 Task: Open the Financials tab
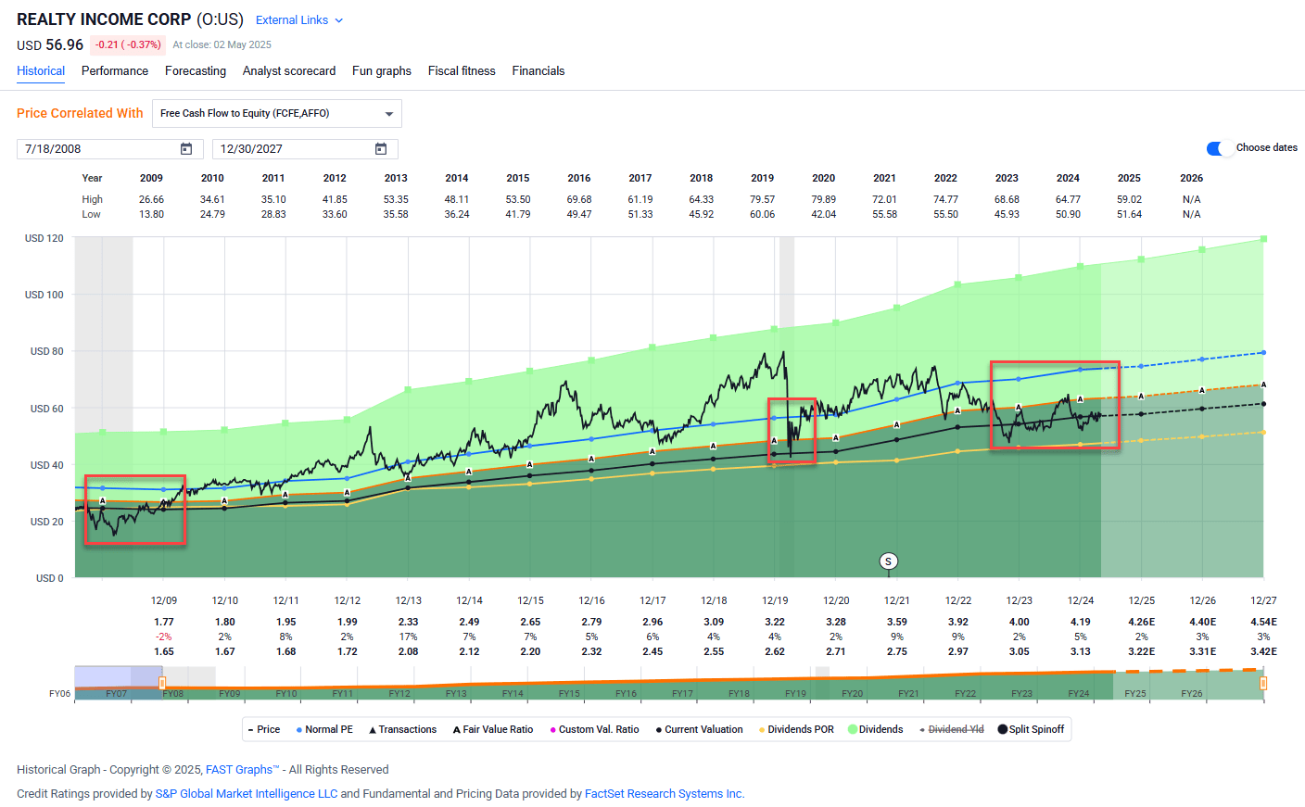538,70
